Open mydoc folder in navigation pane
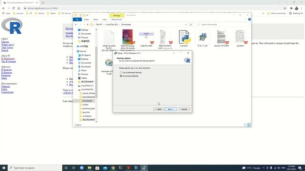Viewport: 305px width, 171px height. point(85,104)
